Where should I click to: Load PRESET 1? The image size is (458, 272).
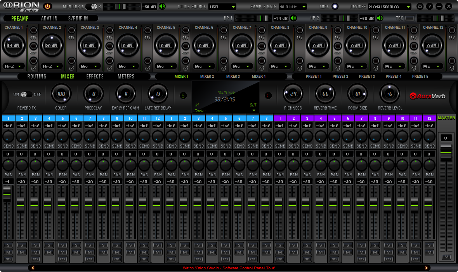[x=314, y=76]
